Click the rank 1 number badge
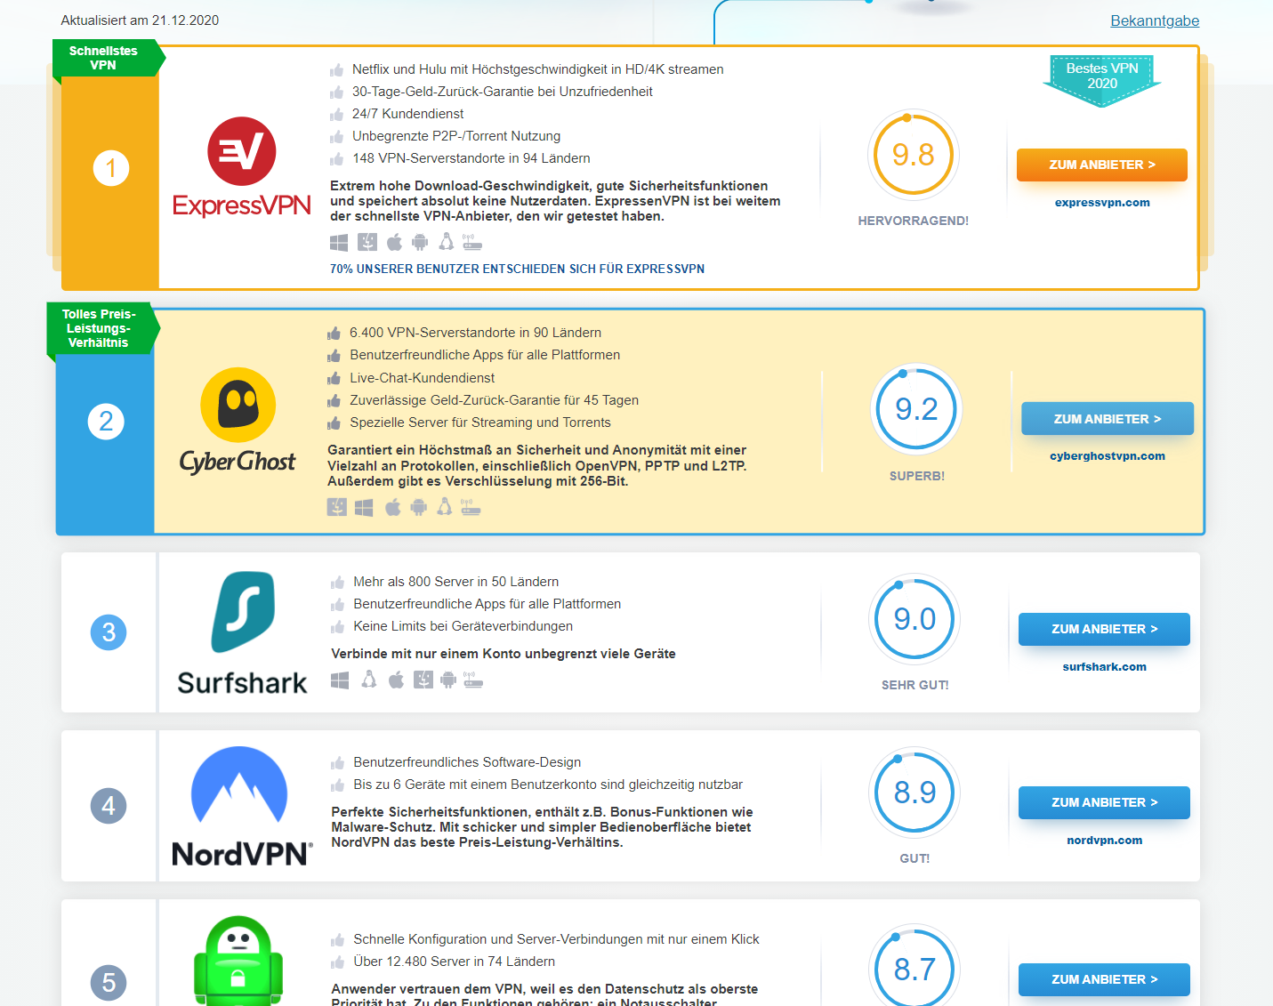Image resolution: width=1273 pixels, height=1006 pixels. coord(111,168)
